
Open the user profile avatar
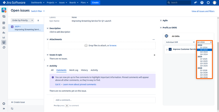(214, 3)
